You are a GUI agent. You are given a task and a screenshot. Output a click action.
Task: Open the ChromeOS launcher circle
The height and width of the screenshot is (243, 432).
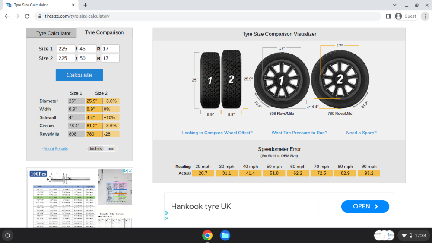tap(7, 236)
